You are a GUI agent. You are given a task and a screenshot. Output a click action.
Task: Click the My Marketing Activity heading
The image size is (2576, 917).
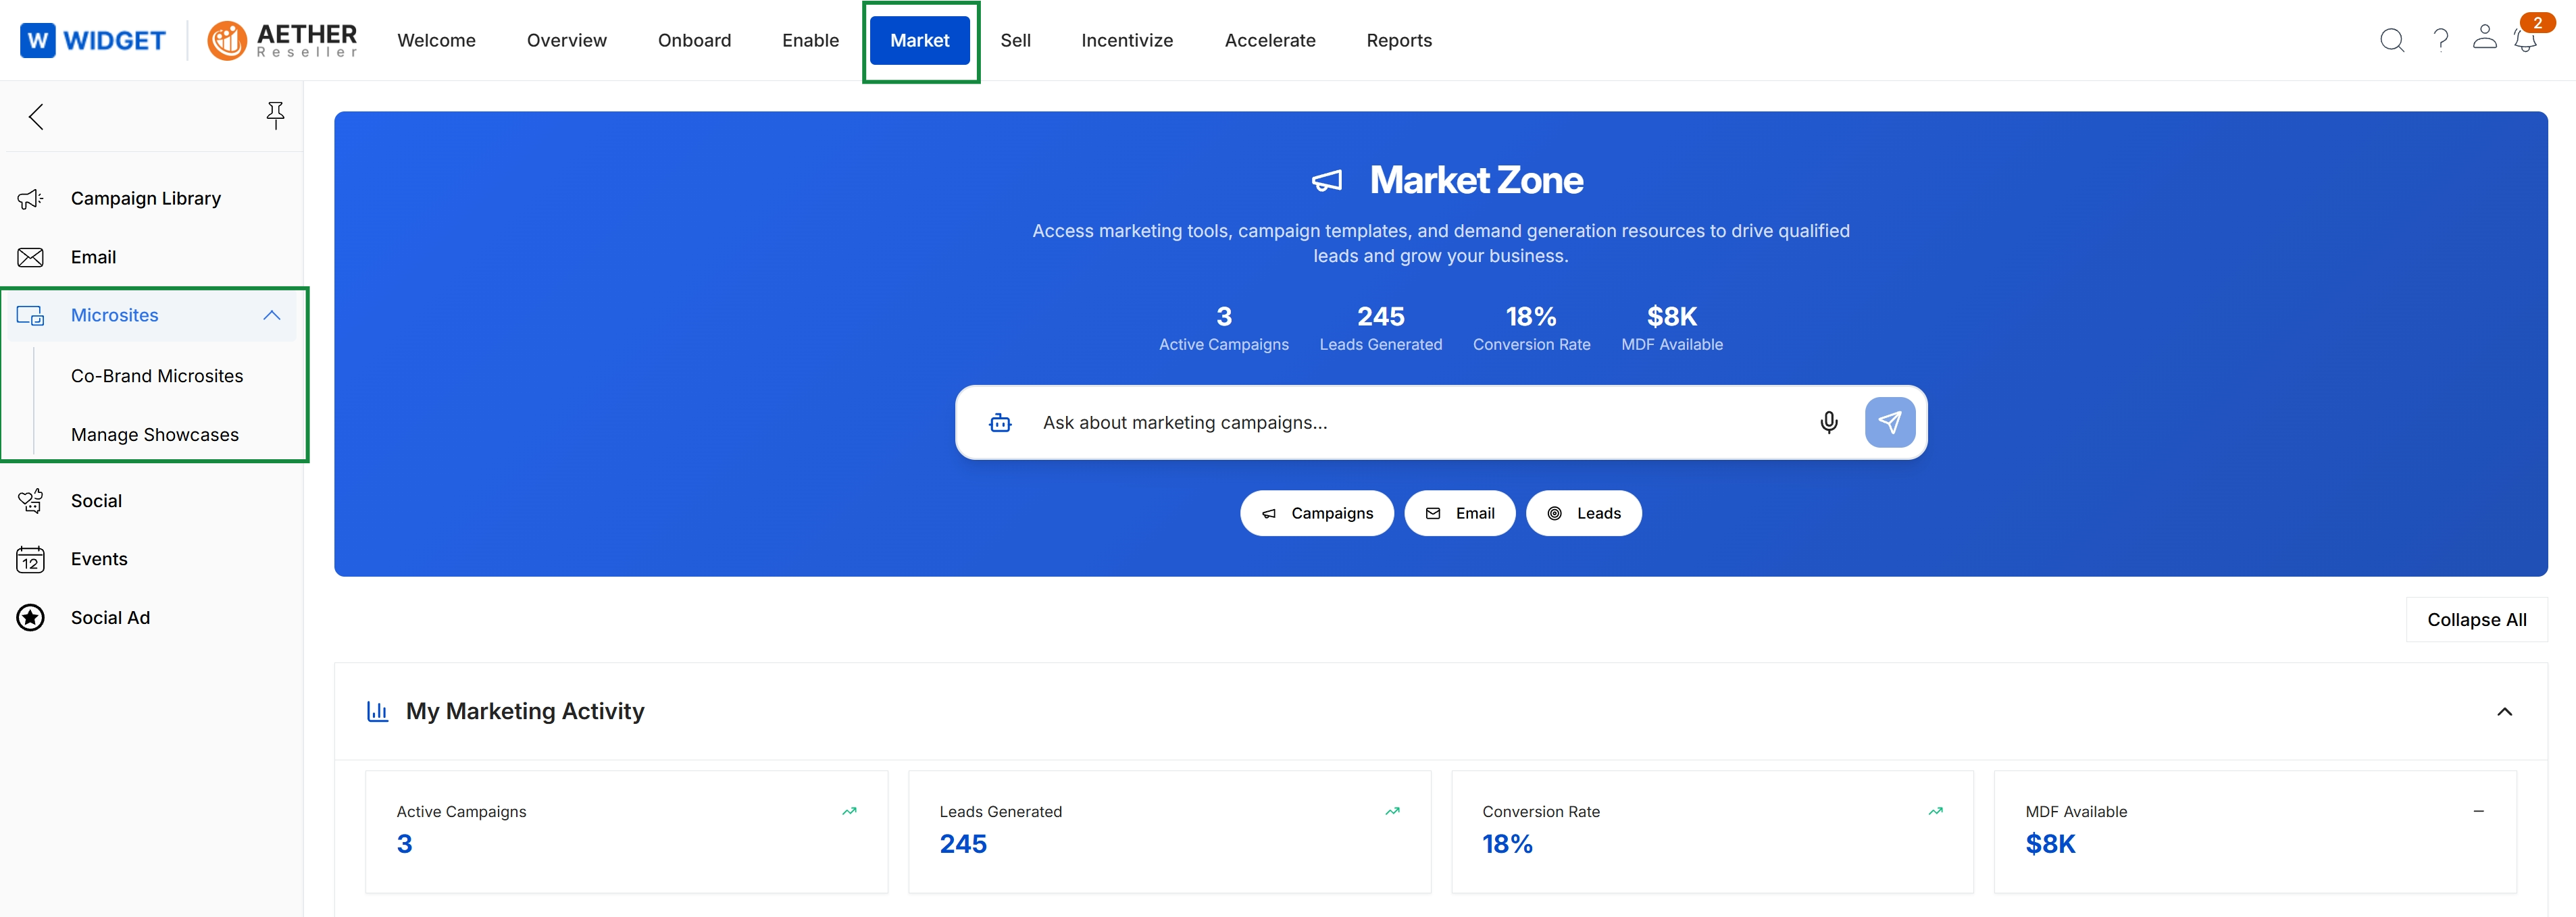525,711
